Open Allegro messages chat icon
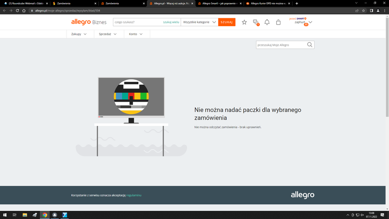The height and width of the screenshot is (219, 389). click(x=256, y=22)
